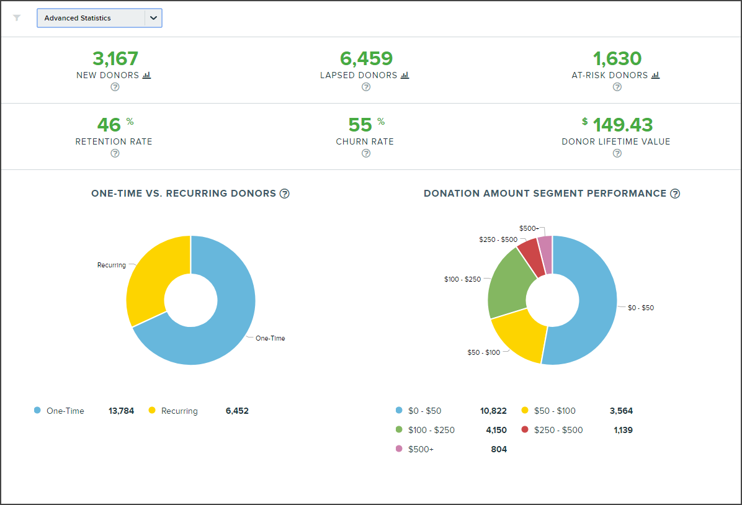Show help for Donation Amount Segment Performance
Screen dimensions: 742x505
(675, 194)
